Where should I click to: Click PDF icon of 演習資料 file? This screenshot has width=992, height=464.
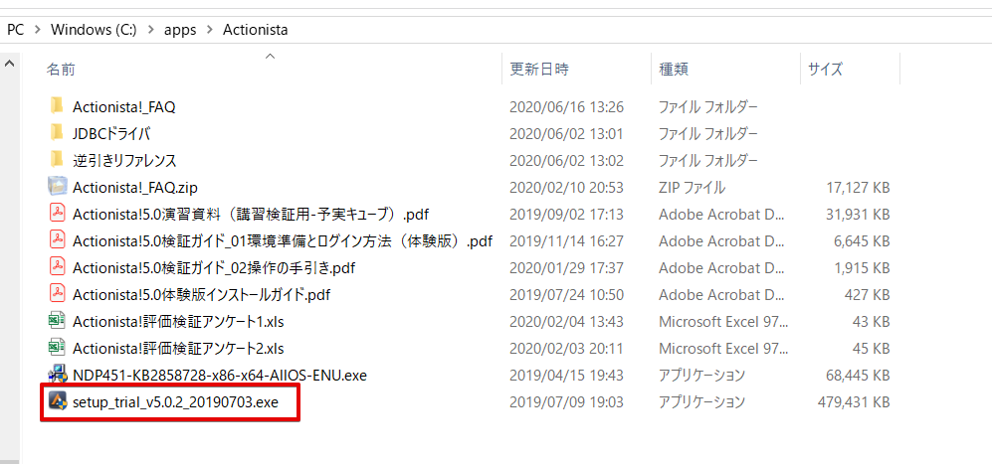tap(58, 214)
